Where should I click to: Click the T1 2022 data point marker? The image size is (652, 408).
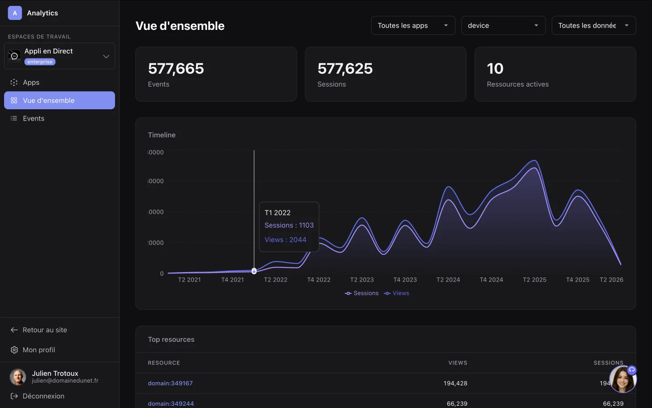(254, 271)
